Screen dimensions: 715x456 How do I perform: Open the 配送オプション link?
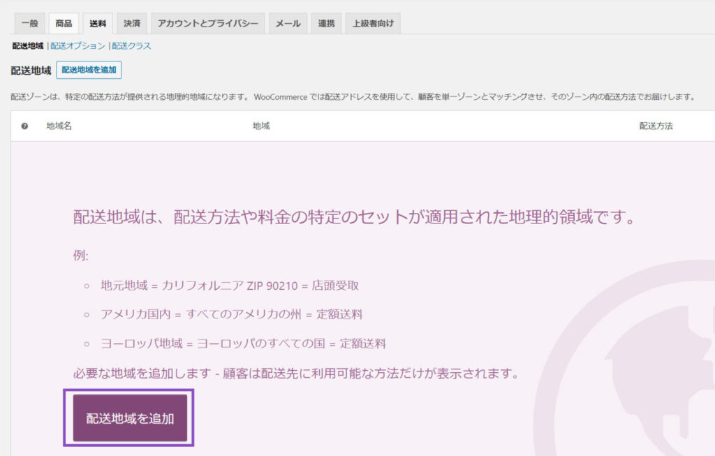(78, 46)
